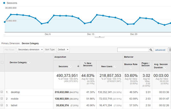Viewport: 171px width, 109px height.
Task: Open help icon under Pages / Session
Action: [145, 69]
